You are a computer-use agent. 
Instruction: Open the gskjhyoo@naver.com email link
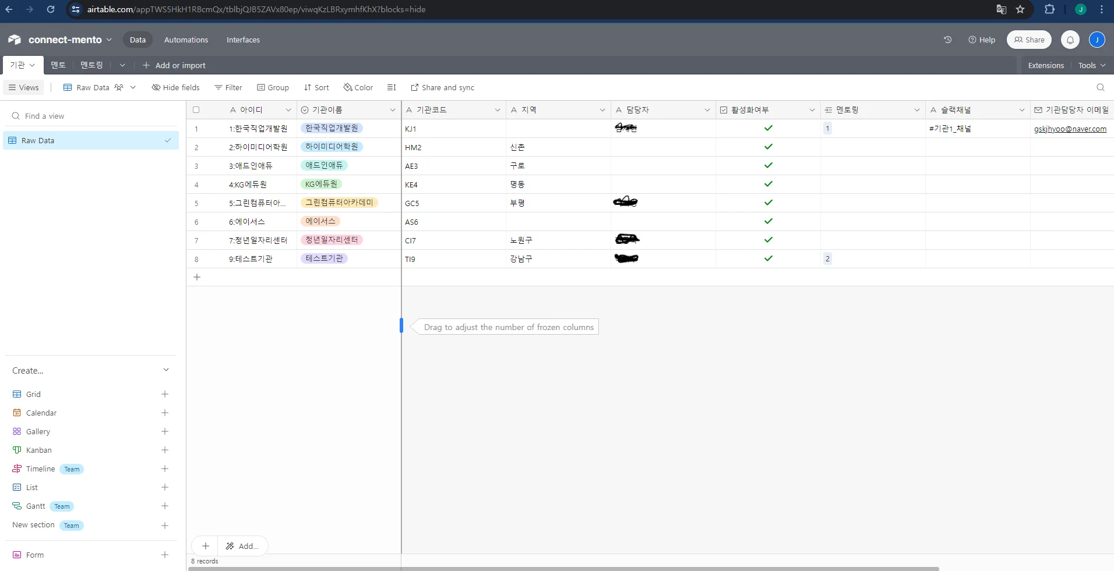point(1070,129)
